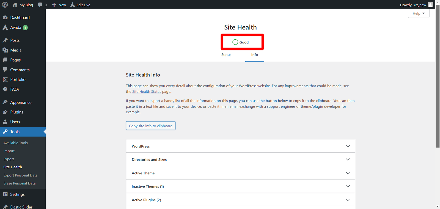Click Edit Live in admin bar
The width and height of the screenshot is (440, 209).
(83, 5)
